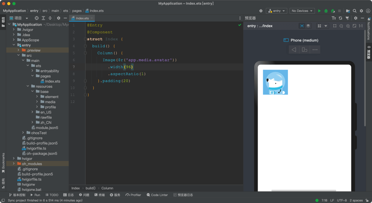Screen dimensions: 372x203
Task: Expand the .hvigor folder
Action: (14, 30)
